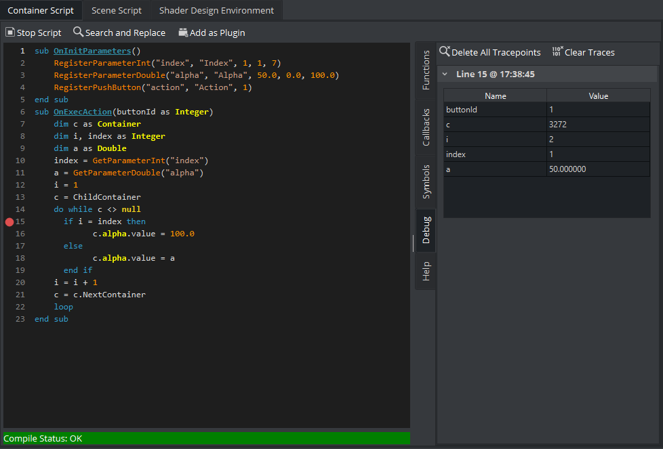Open the Functions side tab
Viewport: 663px width, 449px height.
coord(426,70)
